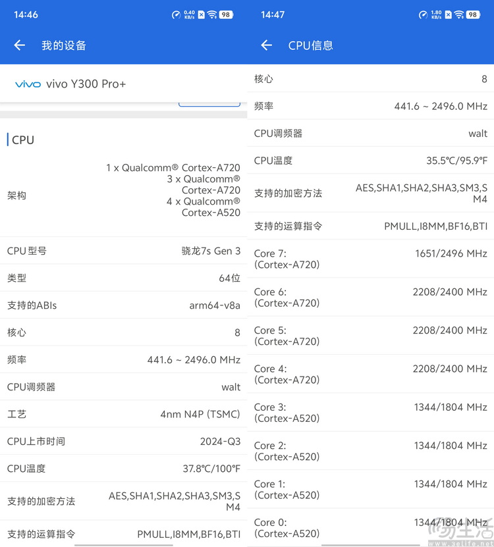The width and height of the screenshot is (494, 547).
Task: Tap CPU型号 value 骁龙7s Gen 3
Action: (x=211, y=251)
